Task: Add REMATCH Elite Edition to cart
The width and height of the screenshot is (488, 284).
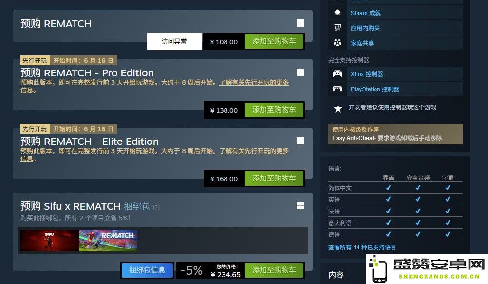Action: tap(274, 178)
